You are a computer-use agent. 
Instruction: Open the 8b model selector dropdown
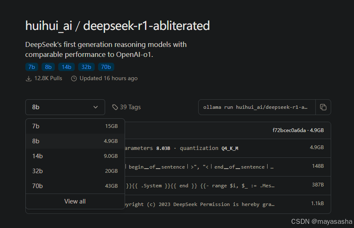coord(65,107)
